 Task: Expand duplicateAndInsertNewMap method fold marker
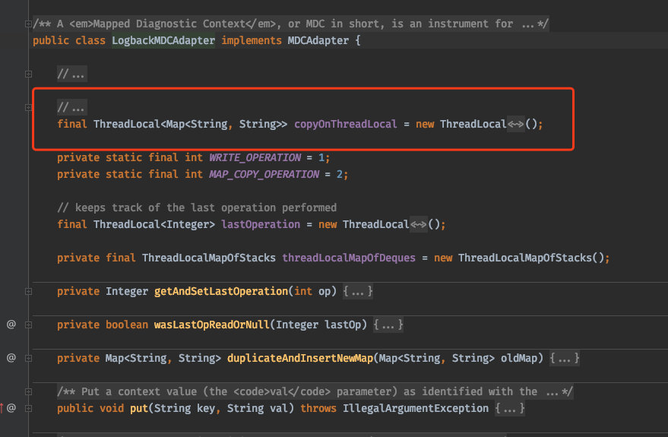pos(28,358)
